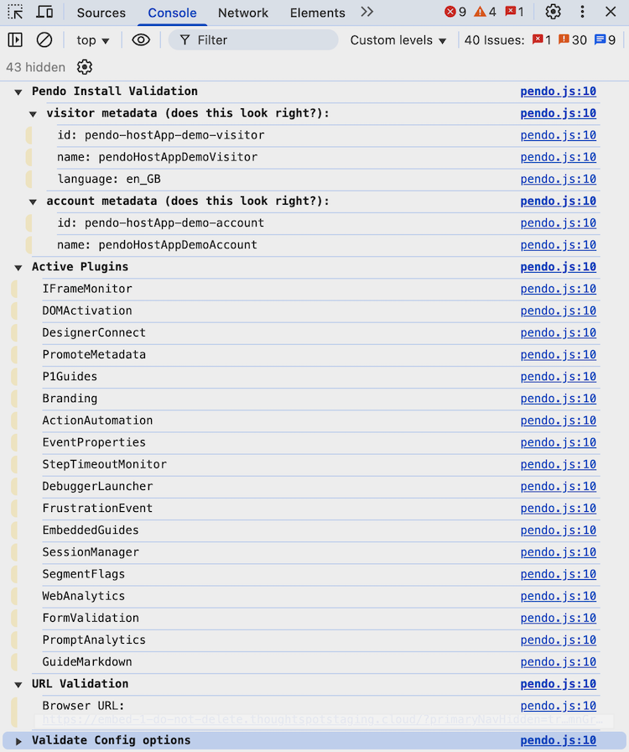629x752 pixels.
Task: Select the DOMActivation log entry
Action: tap(86, 311)
